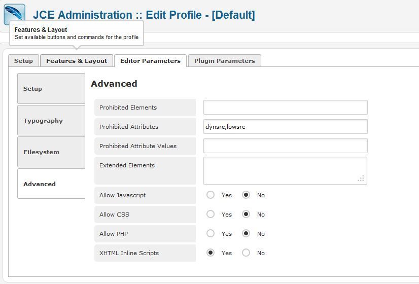Select the Editor Parameters tab
Viewport: 419px width, 284px height.
pos(150,61)
